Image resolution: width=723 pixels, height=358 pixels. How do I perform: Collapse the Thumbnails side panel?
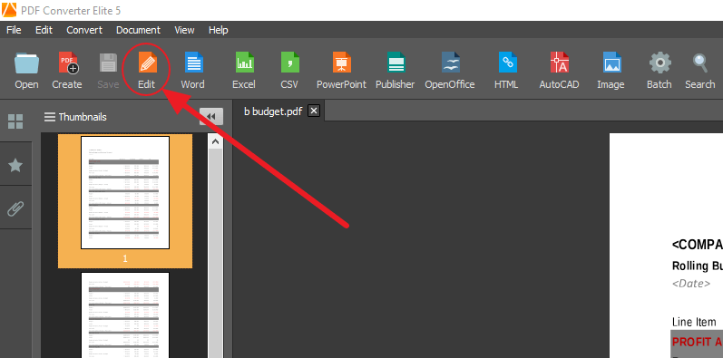click(211, 117)
